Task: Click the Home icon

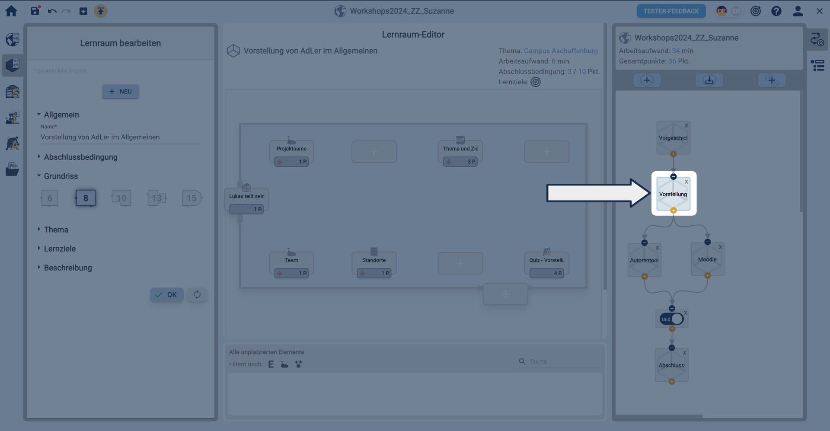Action: click(x=11, y=11)
